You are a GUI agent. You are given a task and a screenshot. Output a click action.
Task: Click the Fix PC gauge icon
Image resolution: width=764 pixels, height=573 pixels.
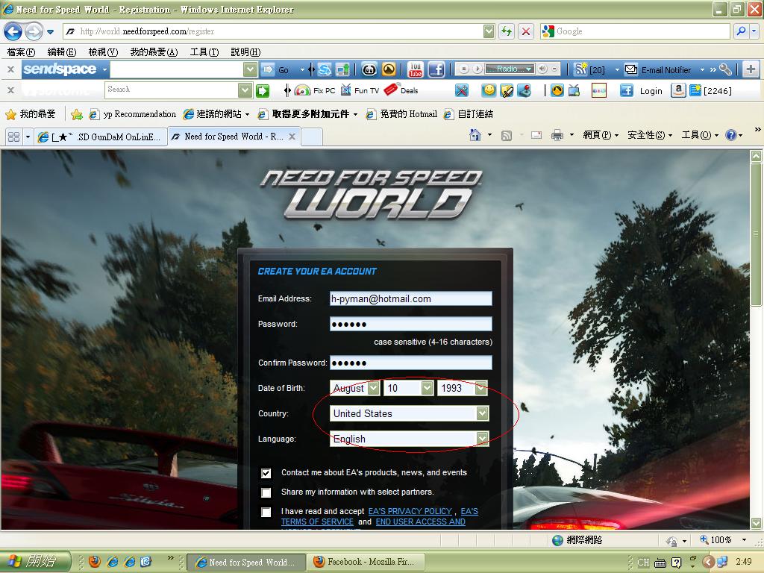pos(302,90)
